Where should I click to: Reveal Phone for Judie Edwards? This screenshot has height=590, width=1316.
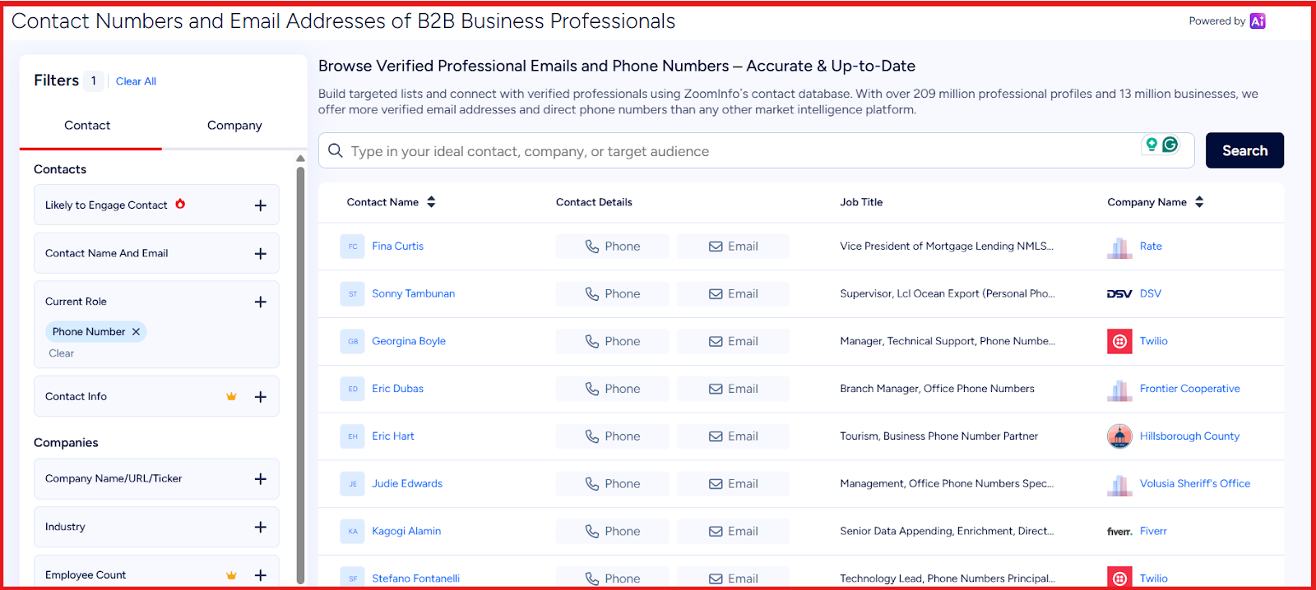pos(613,484)
